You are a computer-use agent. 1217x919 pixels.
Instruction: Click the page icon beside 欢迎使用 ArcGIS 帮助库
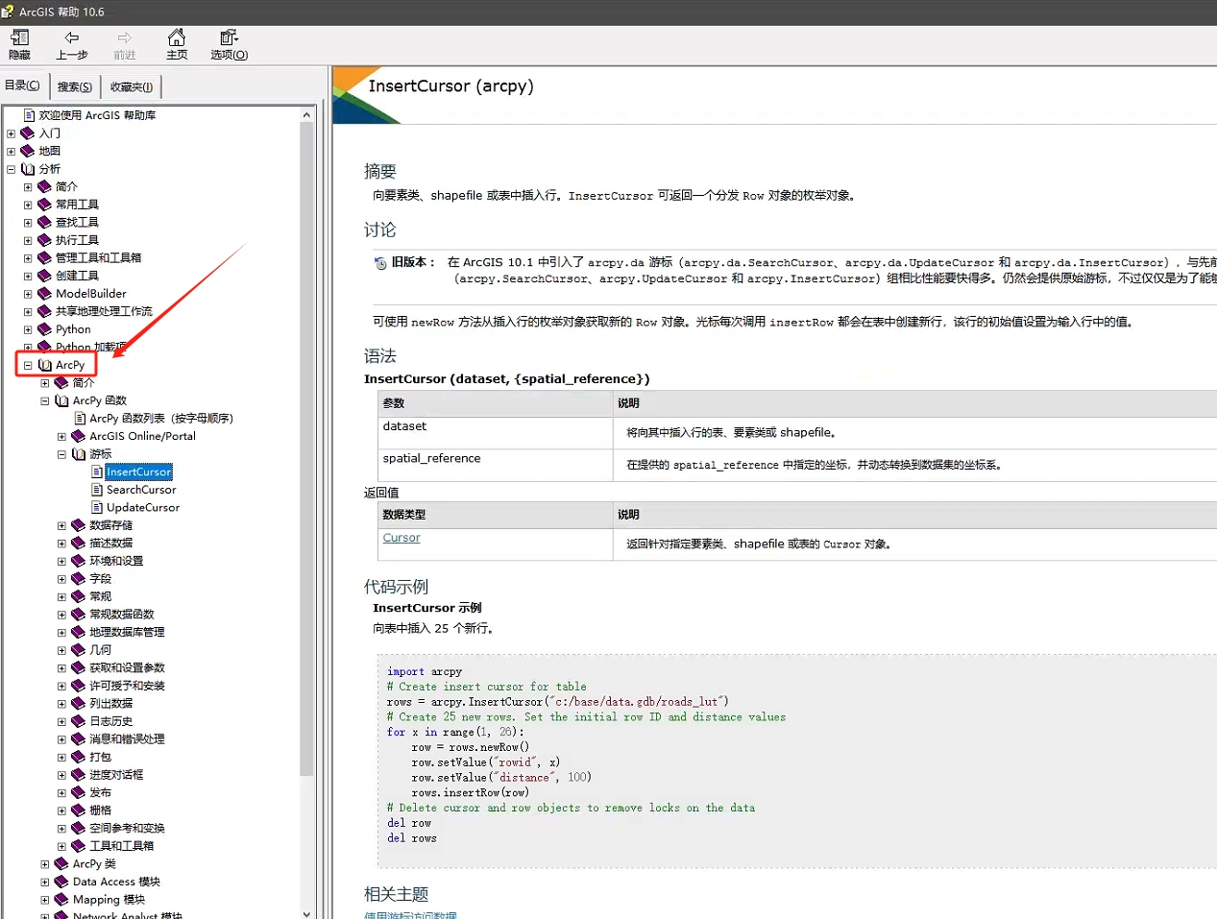pos(29,115)
